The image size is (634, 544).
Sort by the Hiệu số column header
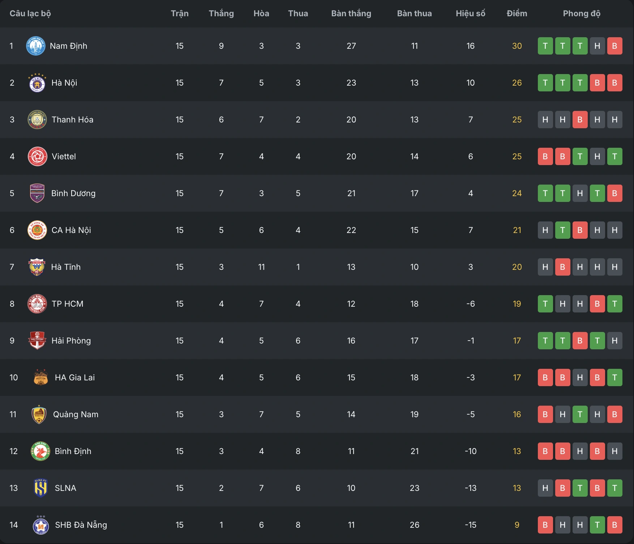[470, 14]
